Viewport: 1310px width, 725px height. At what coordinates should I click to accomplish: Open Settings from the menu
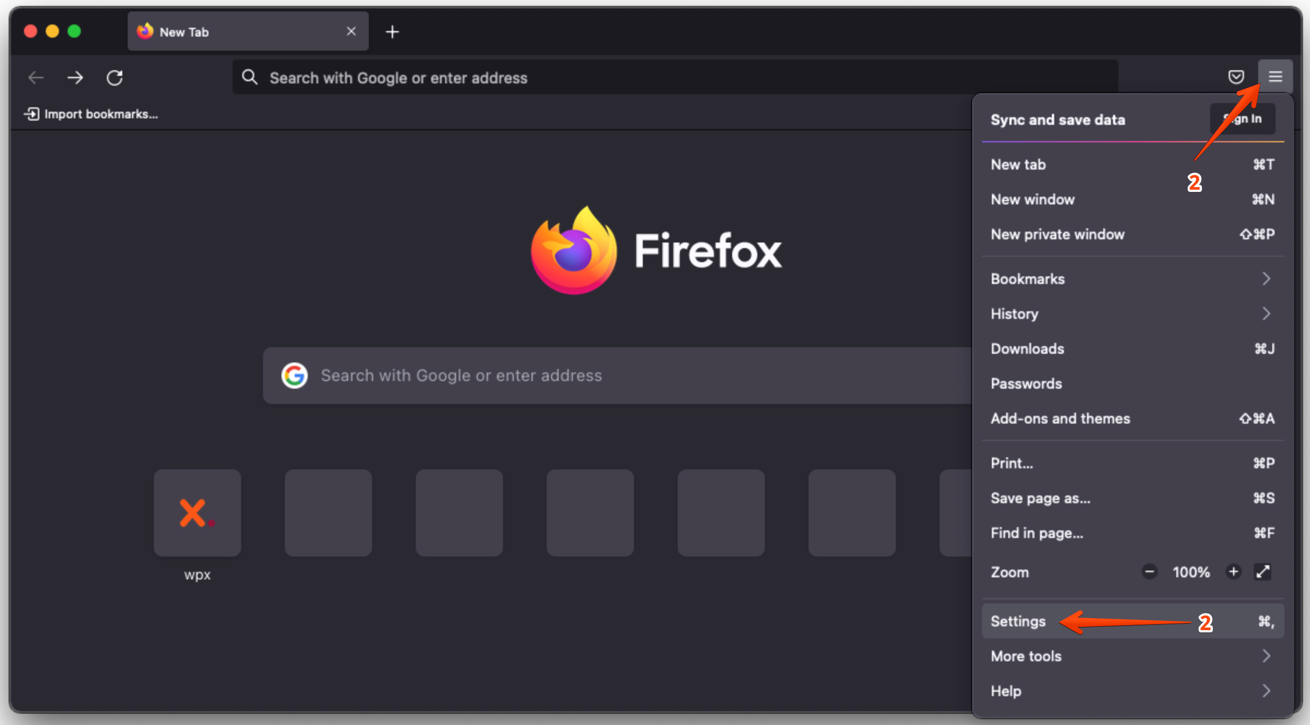[x=1018, y=621]
